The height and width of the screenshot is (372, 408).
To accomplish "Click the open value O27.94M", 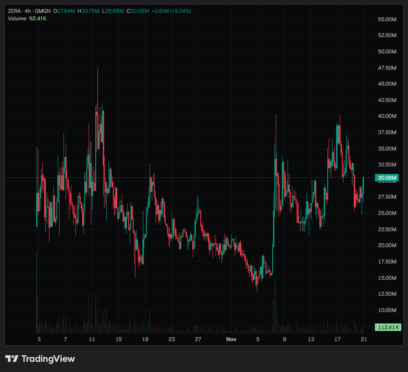I will pyautogui.click(x=64, y=11).
